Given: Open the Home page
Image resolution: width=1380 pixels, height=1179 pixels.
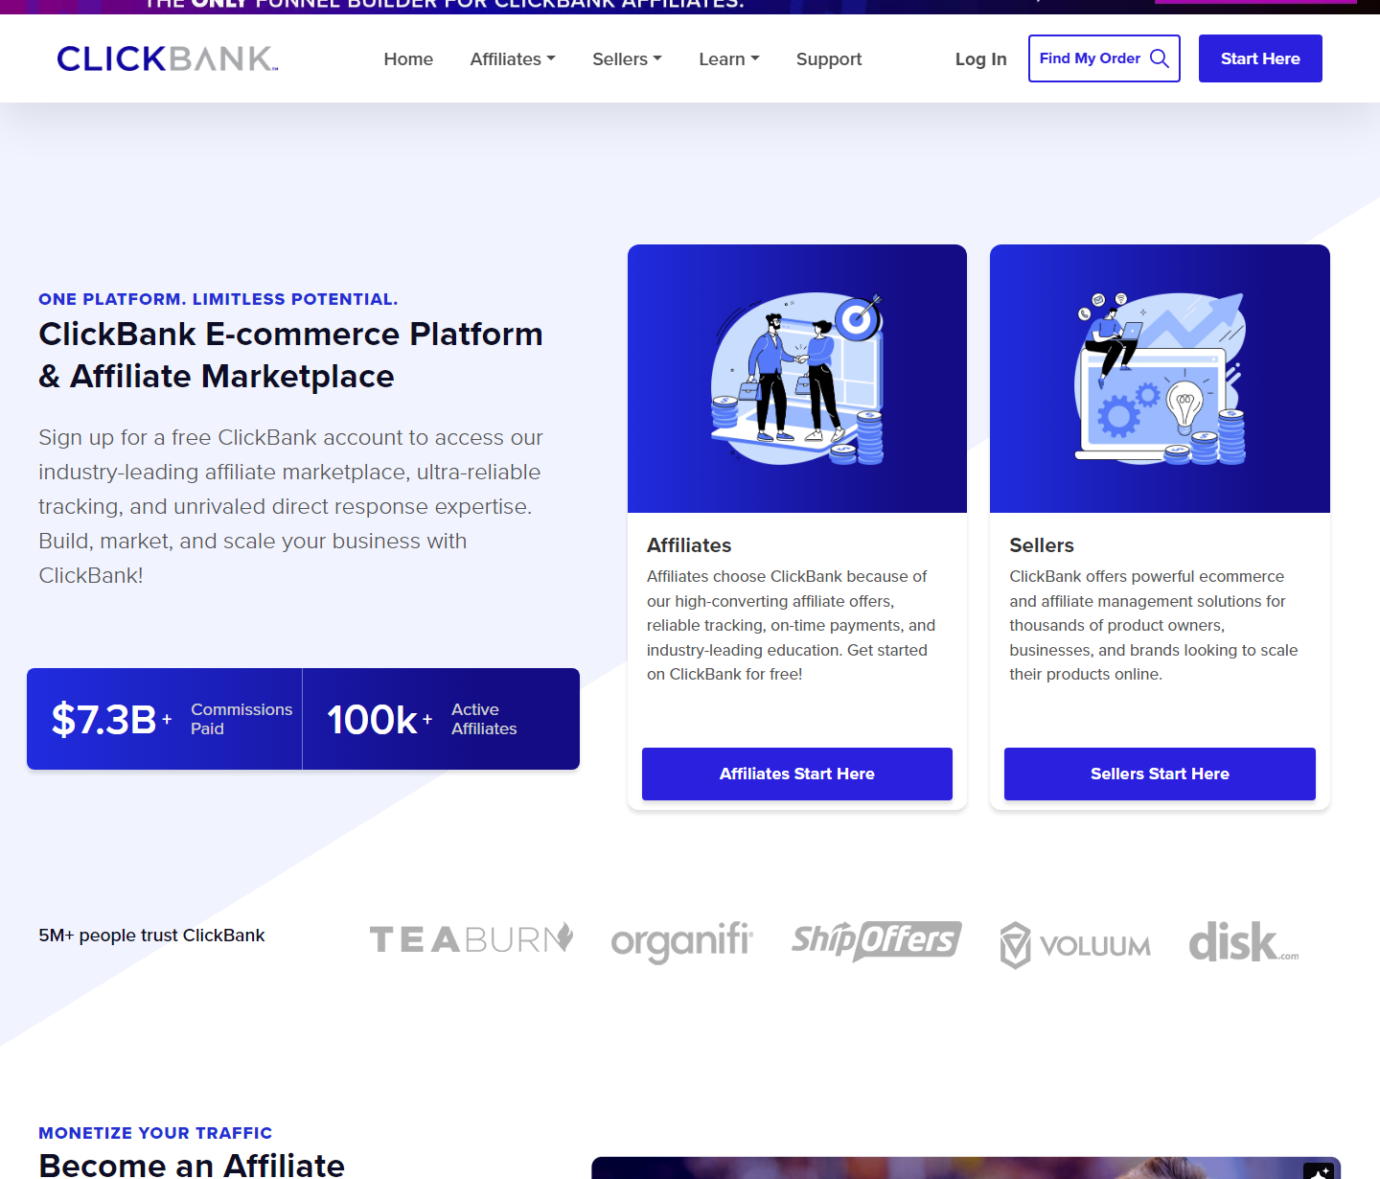Looking at the screenshot, I should point(408,59).
